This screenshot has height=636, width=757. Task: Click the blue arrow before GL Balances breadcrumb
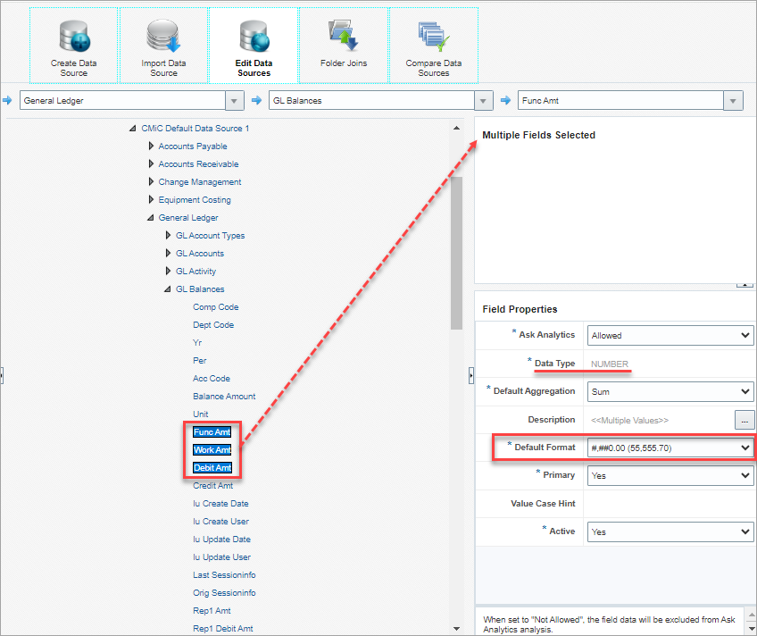point(256,100)
